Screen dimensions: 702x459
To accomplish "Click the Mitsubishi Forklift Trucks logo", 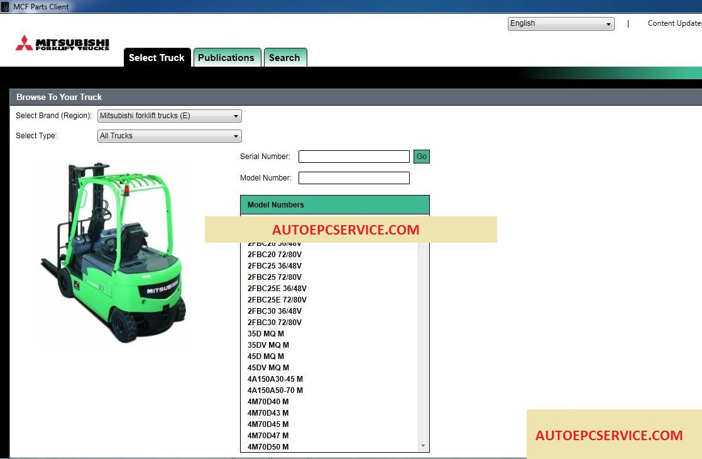I will [x=62, y=43].
